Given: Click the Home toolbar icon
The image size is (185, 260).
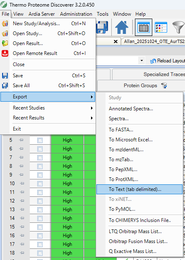Looking at the screenshot, I should coord(122,27).
